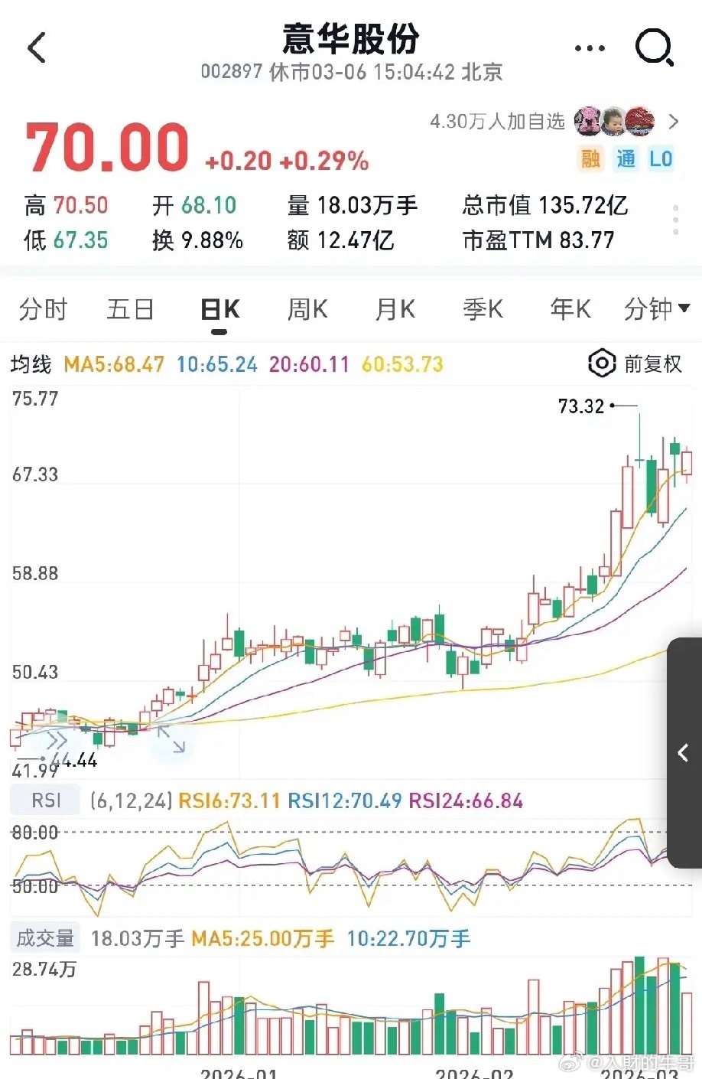This screenshot has height=1079, width=702.
Task: Switch to the 周K weekly chart tab
Action: (306, 309)
